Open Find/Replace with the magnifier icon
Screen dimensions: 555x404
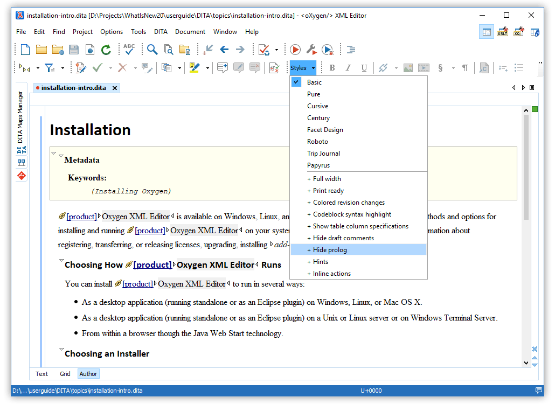152,50
